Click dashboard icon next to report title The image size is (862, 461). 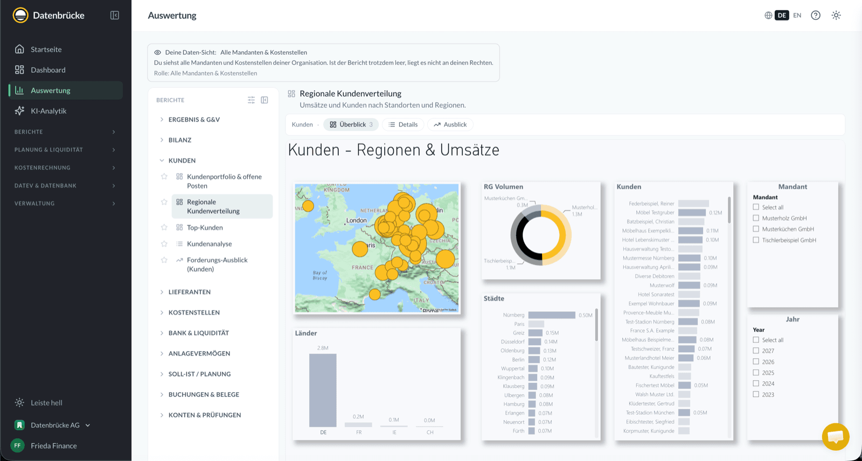click(291, 94)
